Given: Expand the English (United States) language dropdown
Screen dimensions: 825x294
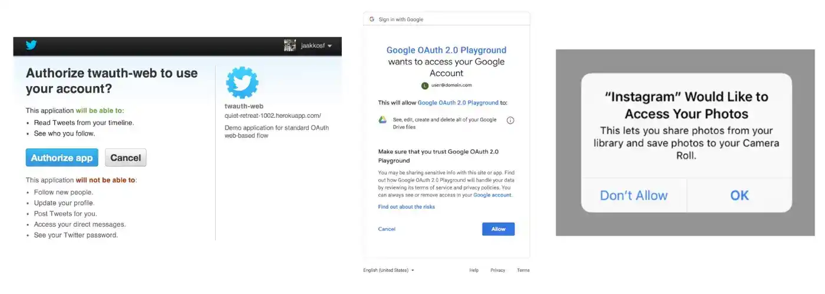Looking at the screenshot, I should point(389,270).
